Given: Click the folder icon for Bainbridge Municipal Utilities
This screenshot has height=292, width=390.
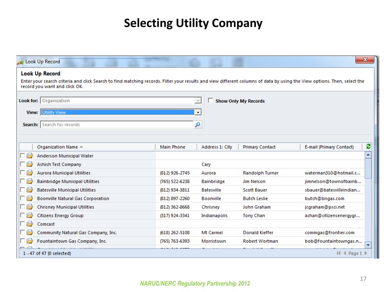Looking at the screenshot, I should pyautogui.click(x=30, y=181).
